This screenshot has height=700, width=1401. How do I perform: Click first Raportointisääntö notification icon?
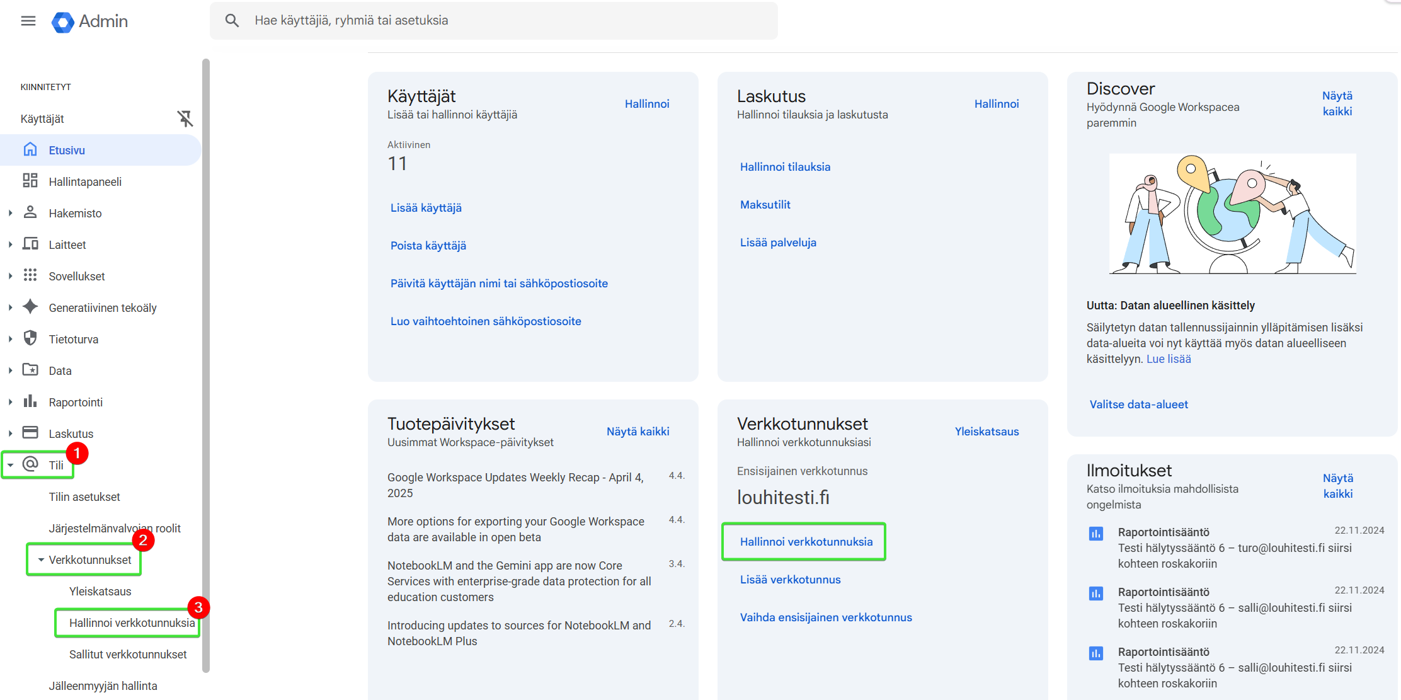point(1096,534)
